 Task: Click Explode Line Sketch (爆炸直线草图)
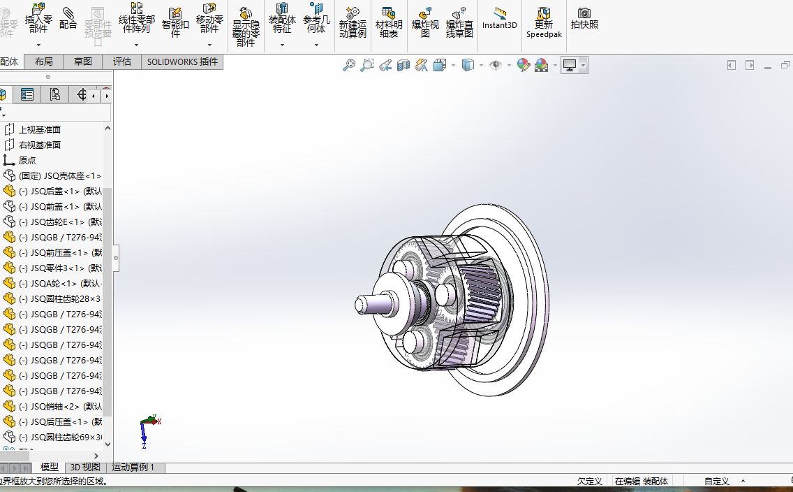pos(459,23)
